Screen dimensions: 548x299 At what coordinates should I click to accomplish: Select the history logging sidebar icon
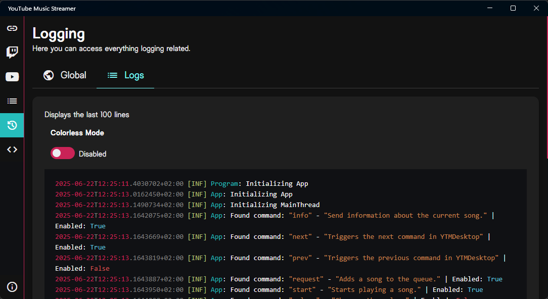pos(12,125)
